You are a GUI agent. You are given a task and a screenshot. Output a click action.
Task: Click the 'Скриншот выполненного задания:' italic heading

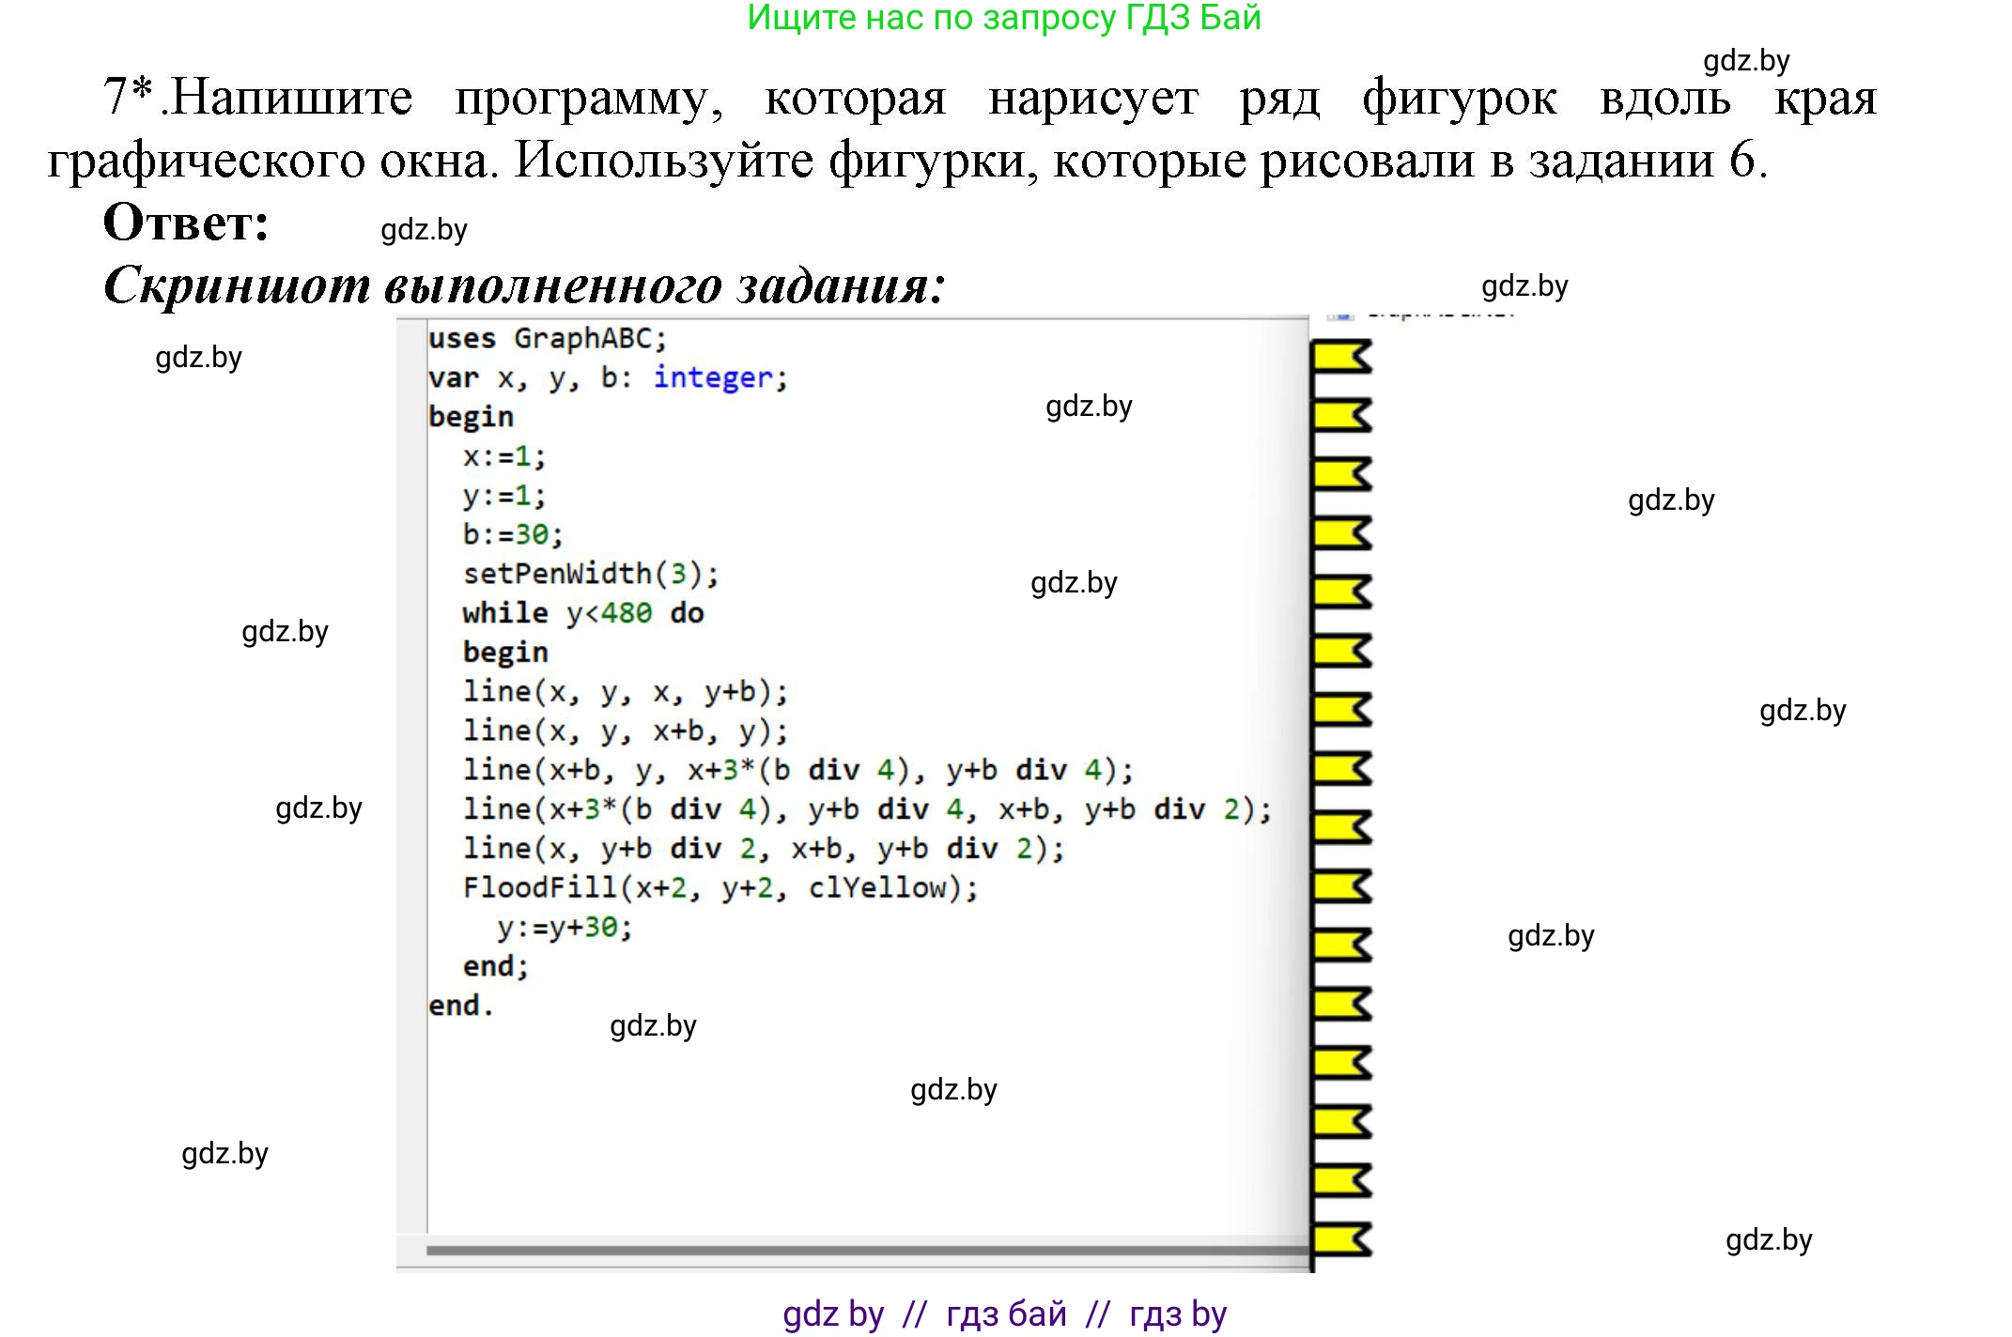click(523, 285)
